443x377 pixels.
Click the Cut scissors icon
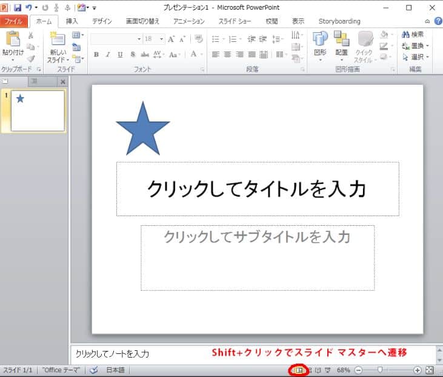pos(30,36)
